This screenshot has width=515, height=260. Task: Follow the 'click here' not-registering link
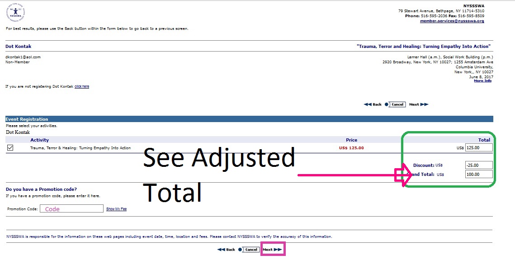tap(82, 86)
